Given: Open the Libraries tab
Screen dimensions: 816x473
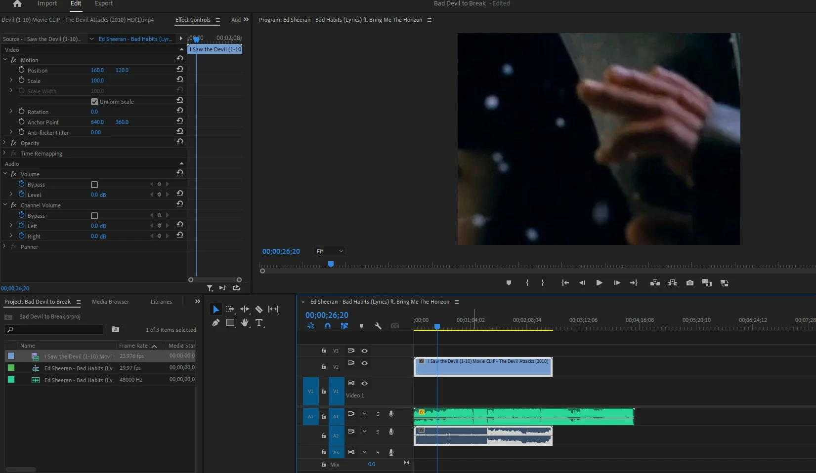Looking at the screenshot, I should (161, 302).
